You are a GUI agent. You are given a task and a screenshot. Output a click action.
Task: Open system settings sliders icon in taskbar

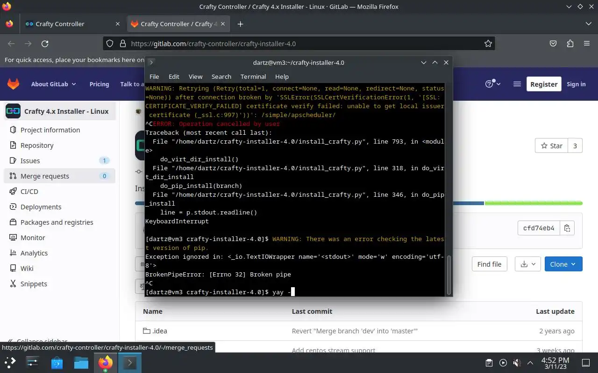(33, 362)
